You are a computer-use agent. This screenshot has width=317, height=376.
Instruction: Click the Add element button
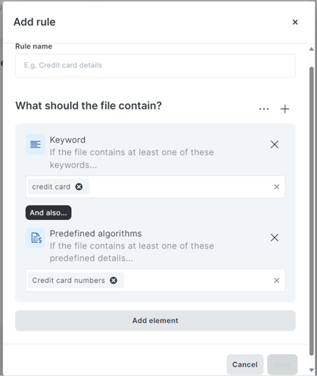pyautogui.click(x=155, y=320)
